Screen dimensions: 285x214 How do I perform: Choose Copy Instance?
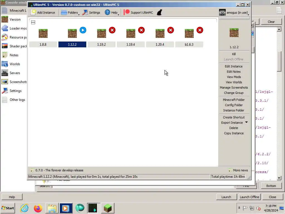[x=234, y=133]
